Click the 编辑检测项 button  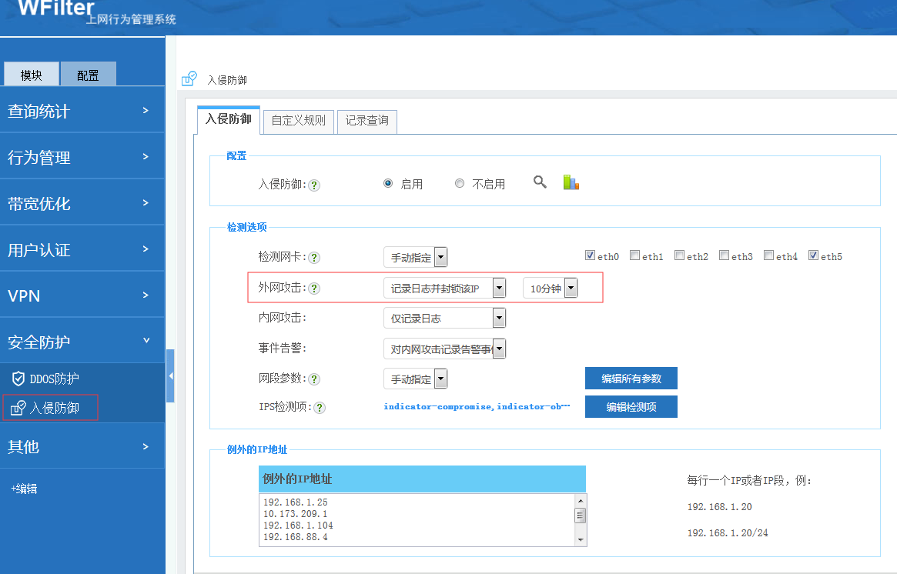631,407
